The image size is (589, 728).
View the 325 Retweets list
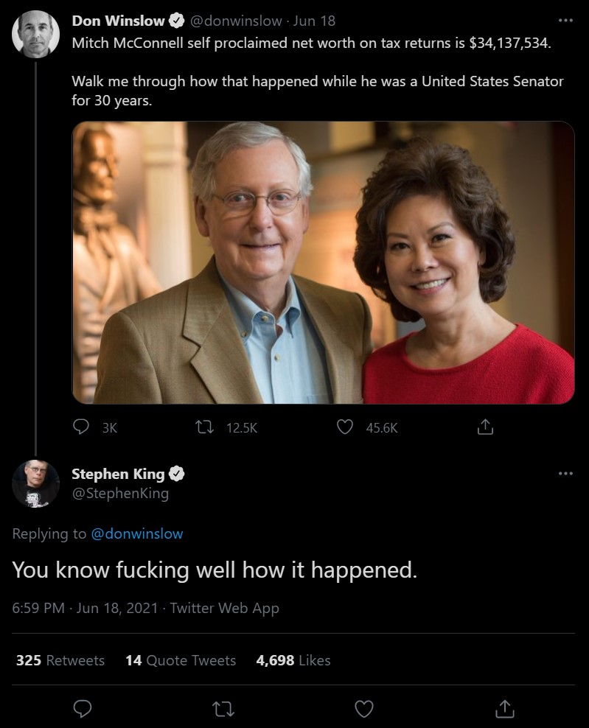[x=60, y=660]
